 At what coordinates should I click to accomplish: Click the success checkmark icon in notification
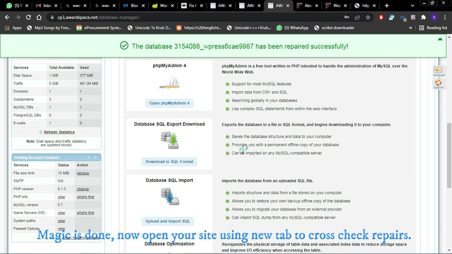pyautogui.click(x=124, y=46)
